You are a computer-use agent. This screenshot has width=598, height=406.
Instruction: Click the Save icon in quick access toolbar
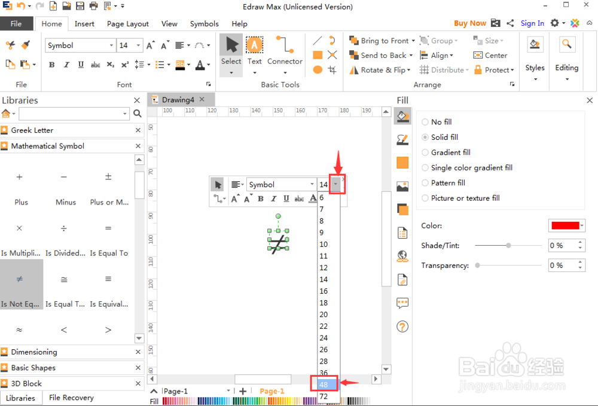(x=80, y=6)
